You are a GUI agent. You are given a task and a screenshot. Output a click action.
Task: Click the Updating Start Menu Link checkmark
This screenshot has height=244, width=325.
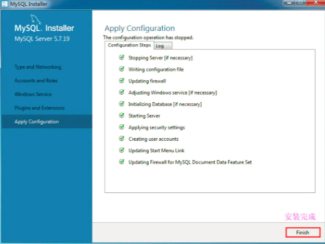pyautogui.click(x=122, y=150)
